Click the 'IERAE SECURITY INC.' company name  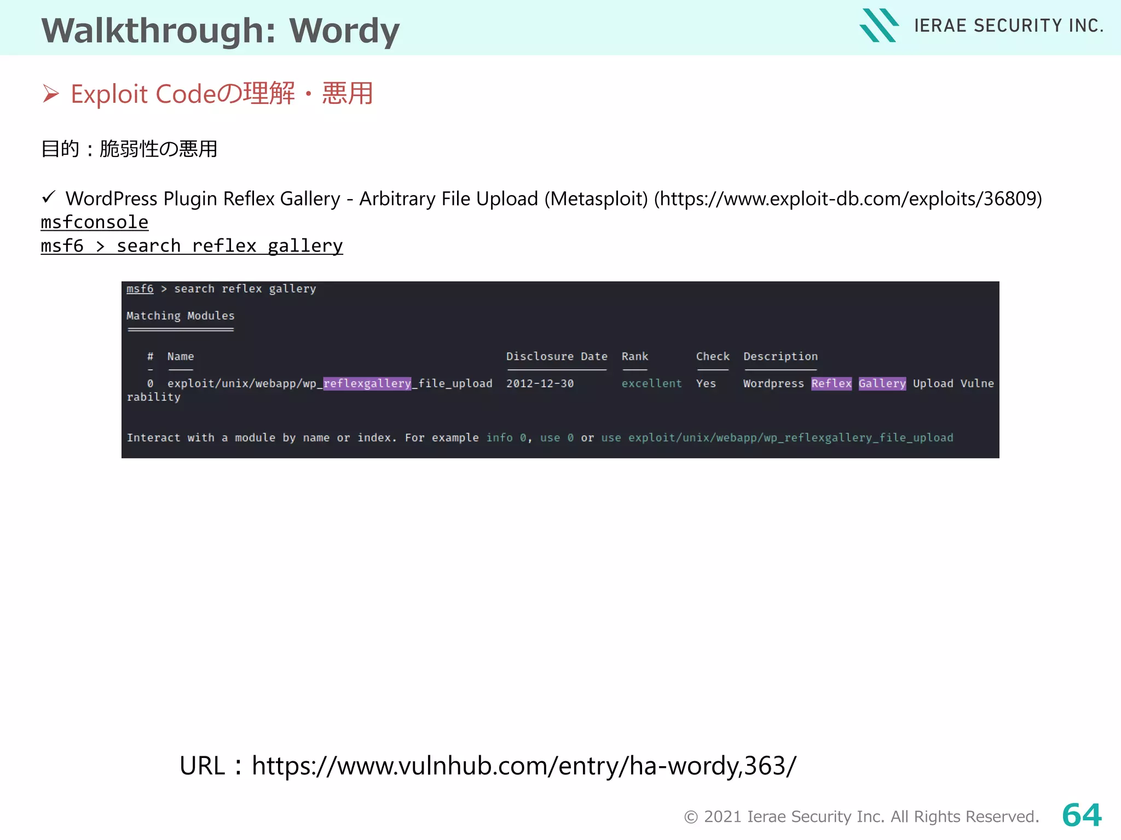tap(1009, 26)
